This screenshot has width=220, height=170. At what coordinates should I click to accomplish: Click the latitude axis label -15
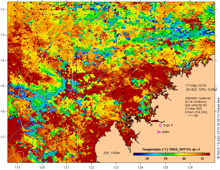point(3,86)
